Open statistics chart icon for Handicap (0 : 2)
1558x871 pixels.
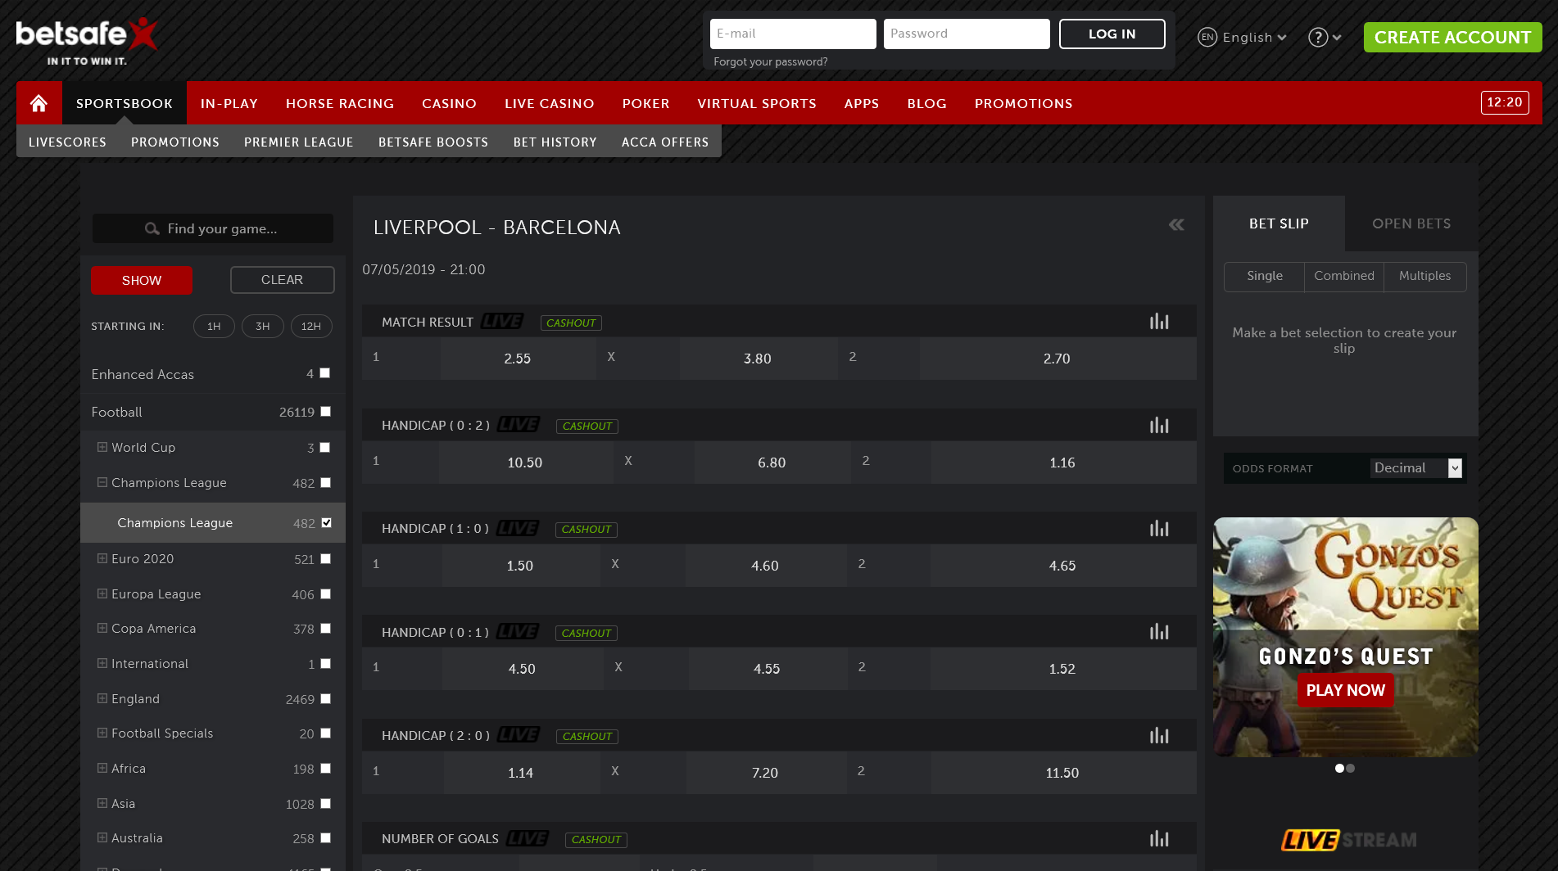point(1159,426)
